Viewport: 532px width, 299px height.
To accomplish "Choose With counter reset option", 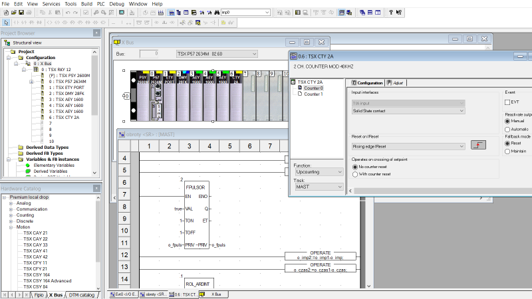I will [x=355, y=174].
